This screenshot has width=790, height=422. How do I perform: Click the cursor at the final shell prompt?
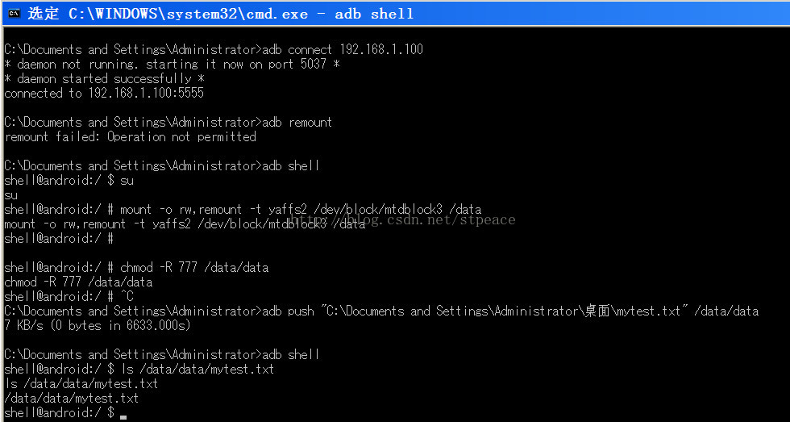[x=123, y=414]
